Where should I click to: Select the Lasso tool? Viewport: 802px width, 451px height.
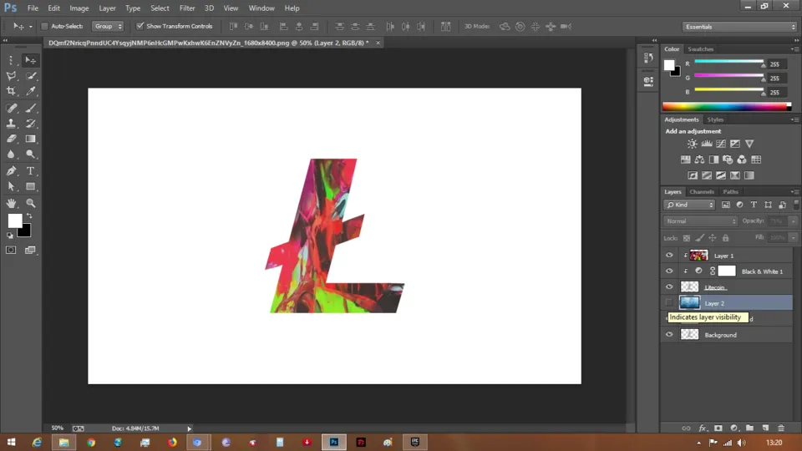11,76
